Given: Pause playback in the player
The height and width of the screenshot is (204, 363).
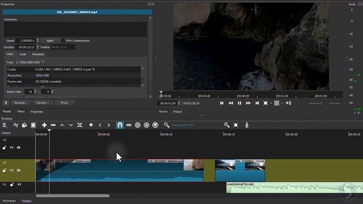Looking at the screenshot, I should click(239, 103).
